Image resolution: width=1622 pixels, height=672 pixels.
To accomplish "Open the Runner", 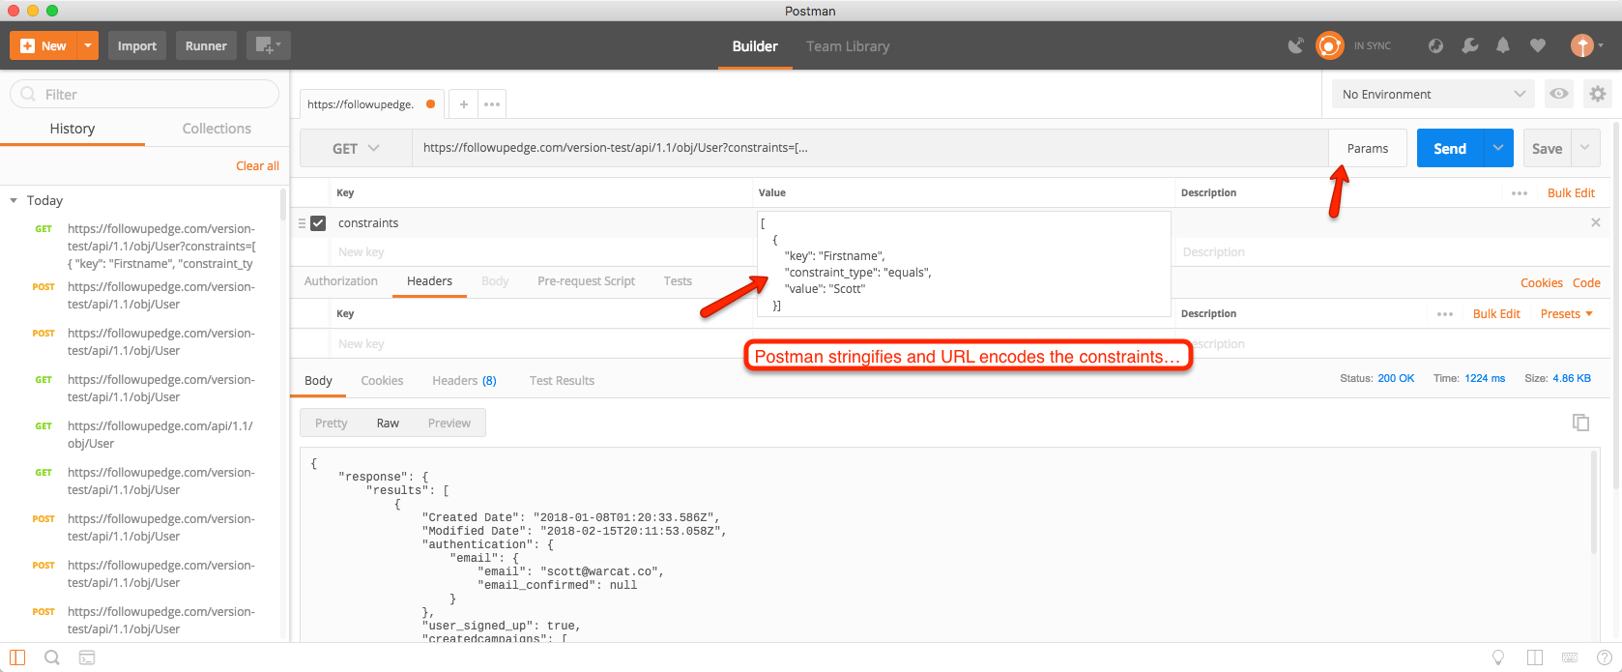I will (206, 45).
